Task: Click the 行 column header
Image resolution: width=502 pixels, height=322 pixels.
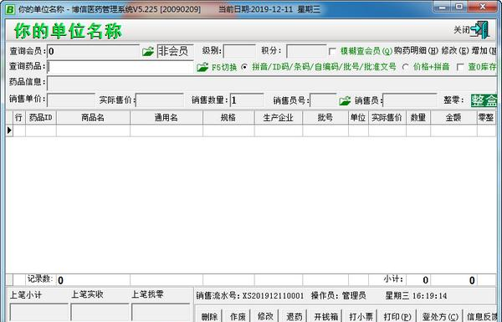Action: (x=19, y=118)
